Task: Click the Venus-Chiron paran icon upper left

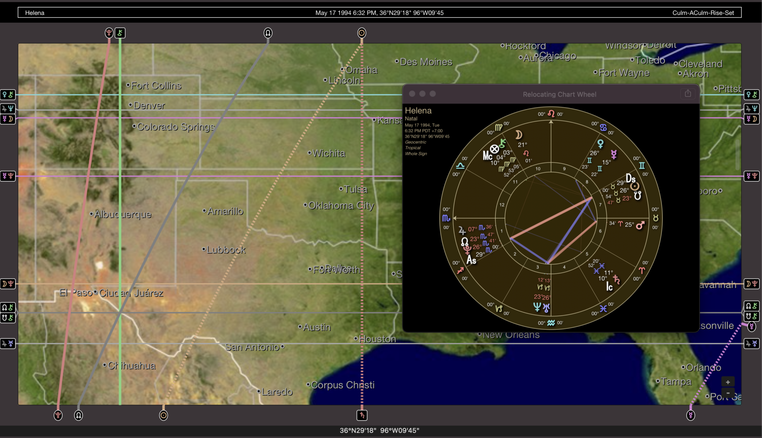Action: 8,95
